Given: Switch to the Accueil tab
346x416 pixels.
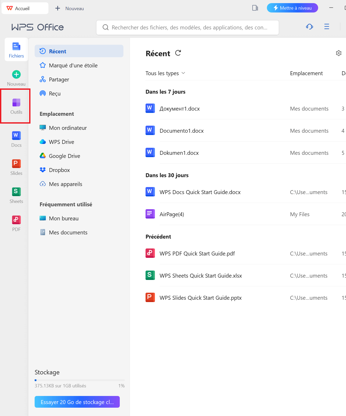Looking at the screenshot, I should coord(25,8).
